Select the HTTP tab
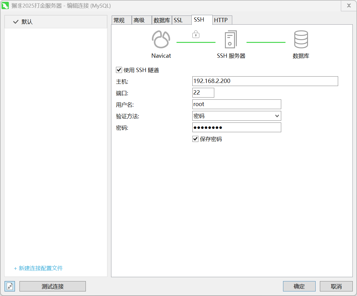 point(221,20)
